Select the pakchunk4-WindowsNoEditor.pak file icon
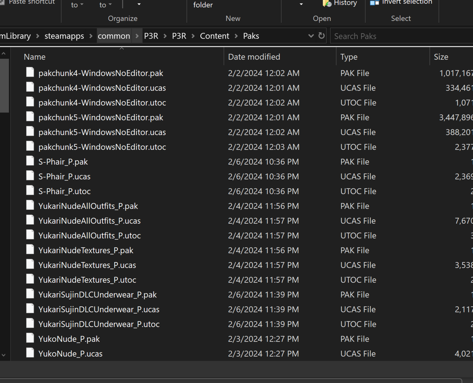Image resolution: width=473 pixels, height=383 pixels. coord(30,73)
